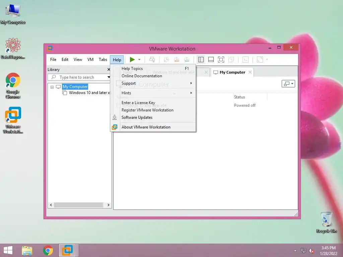Toggle the thumbnail bar view icon
343x257 pixels.
point(211,60)
